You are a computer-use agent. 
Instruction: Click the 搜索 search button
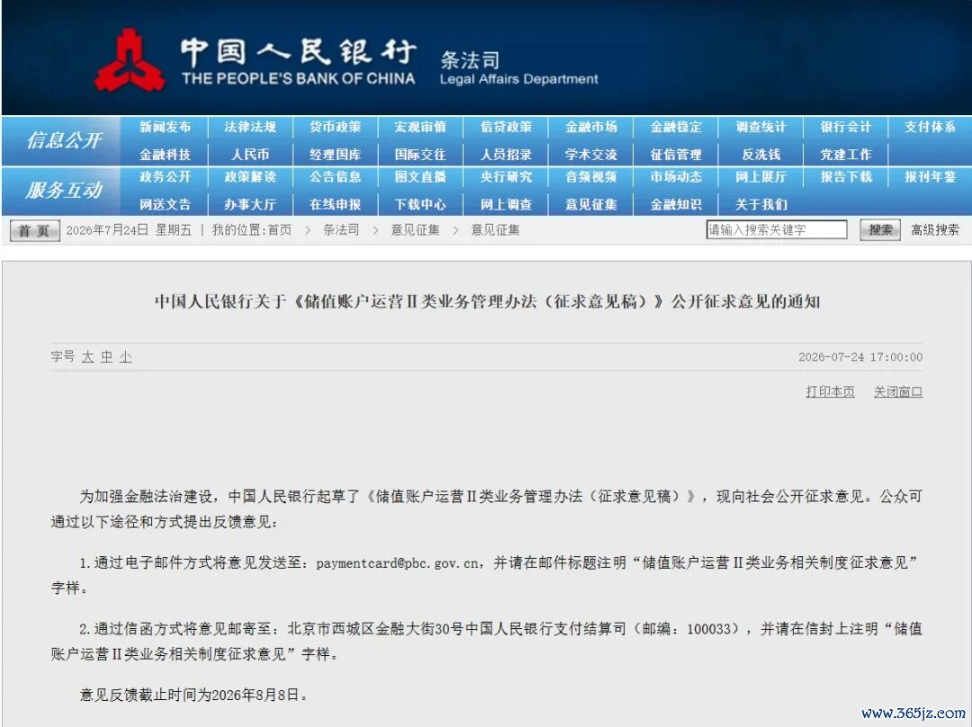880,230
